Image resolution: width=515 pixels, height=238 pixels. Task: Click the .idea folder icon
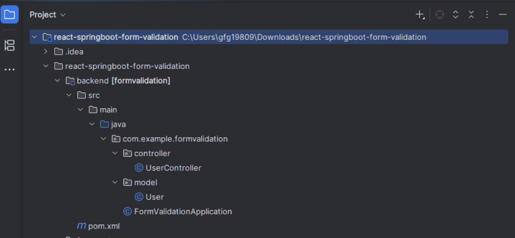point(59,52)
